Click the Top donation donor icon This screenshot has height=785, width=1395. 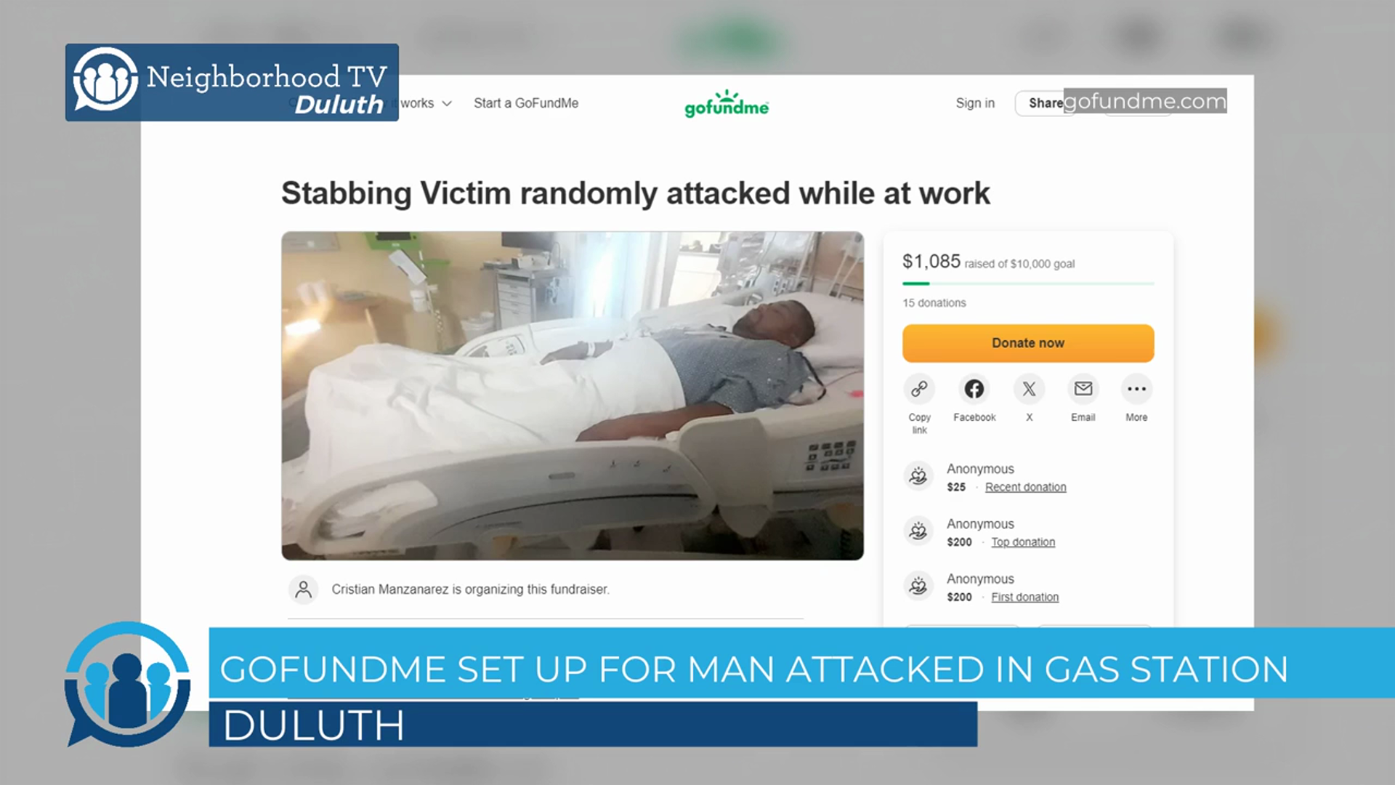pos(918,531)
